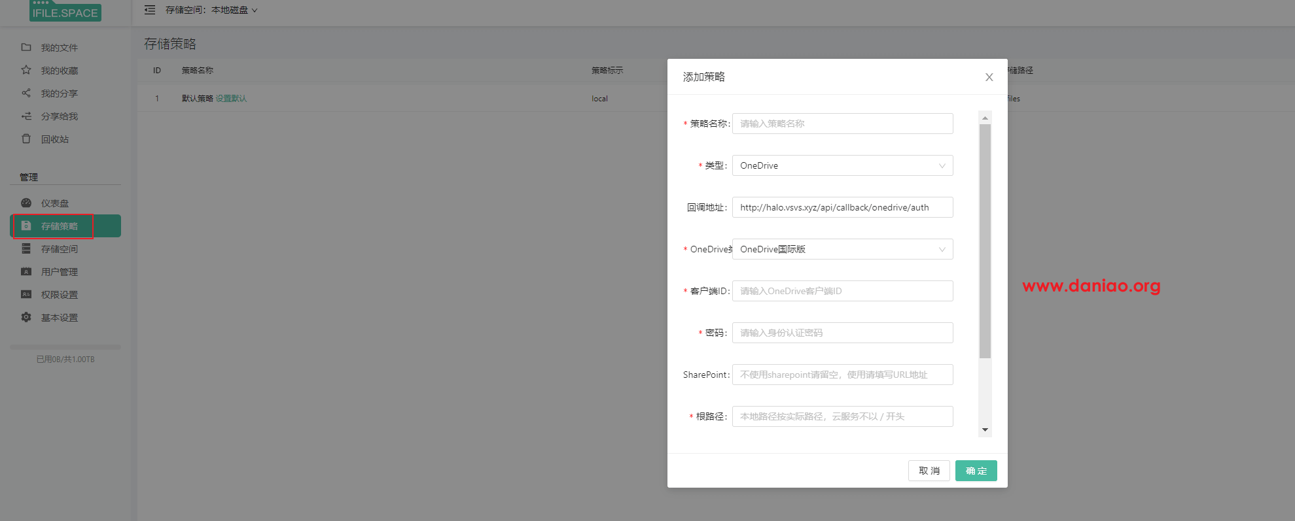Click the share icon for 我的分享

tap(26, 93)
